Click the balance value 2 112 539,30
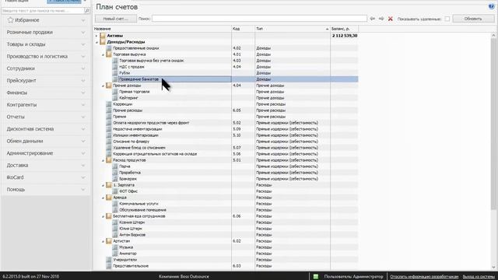This screenshot has width=498, height=280. (x=345, y=36)
